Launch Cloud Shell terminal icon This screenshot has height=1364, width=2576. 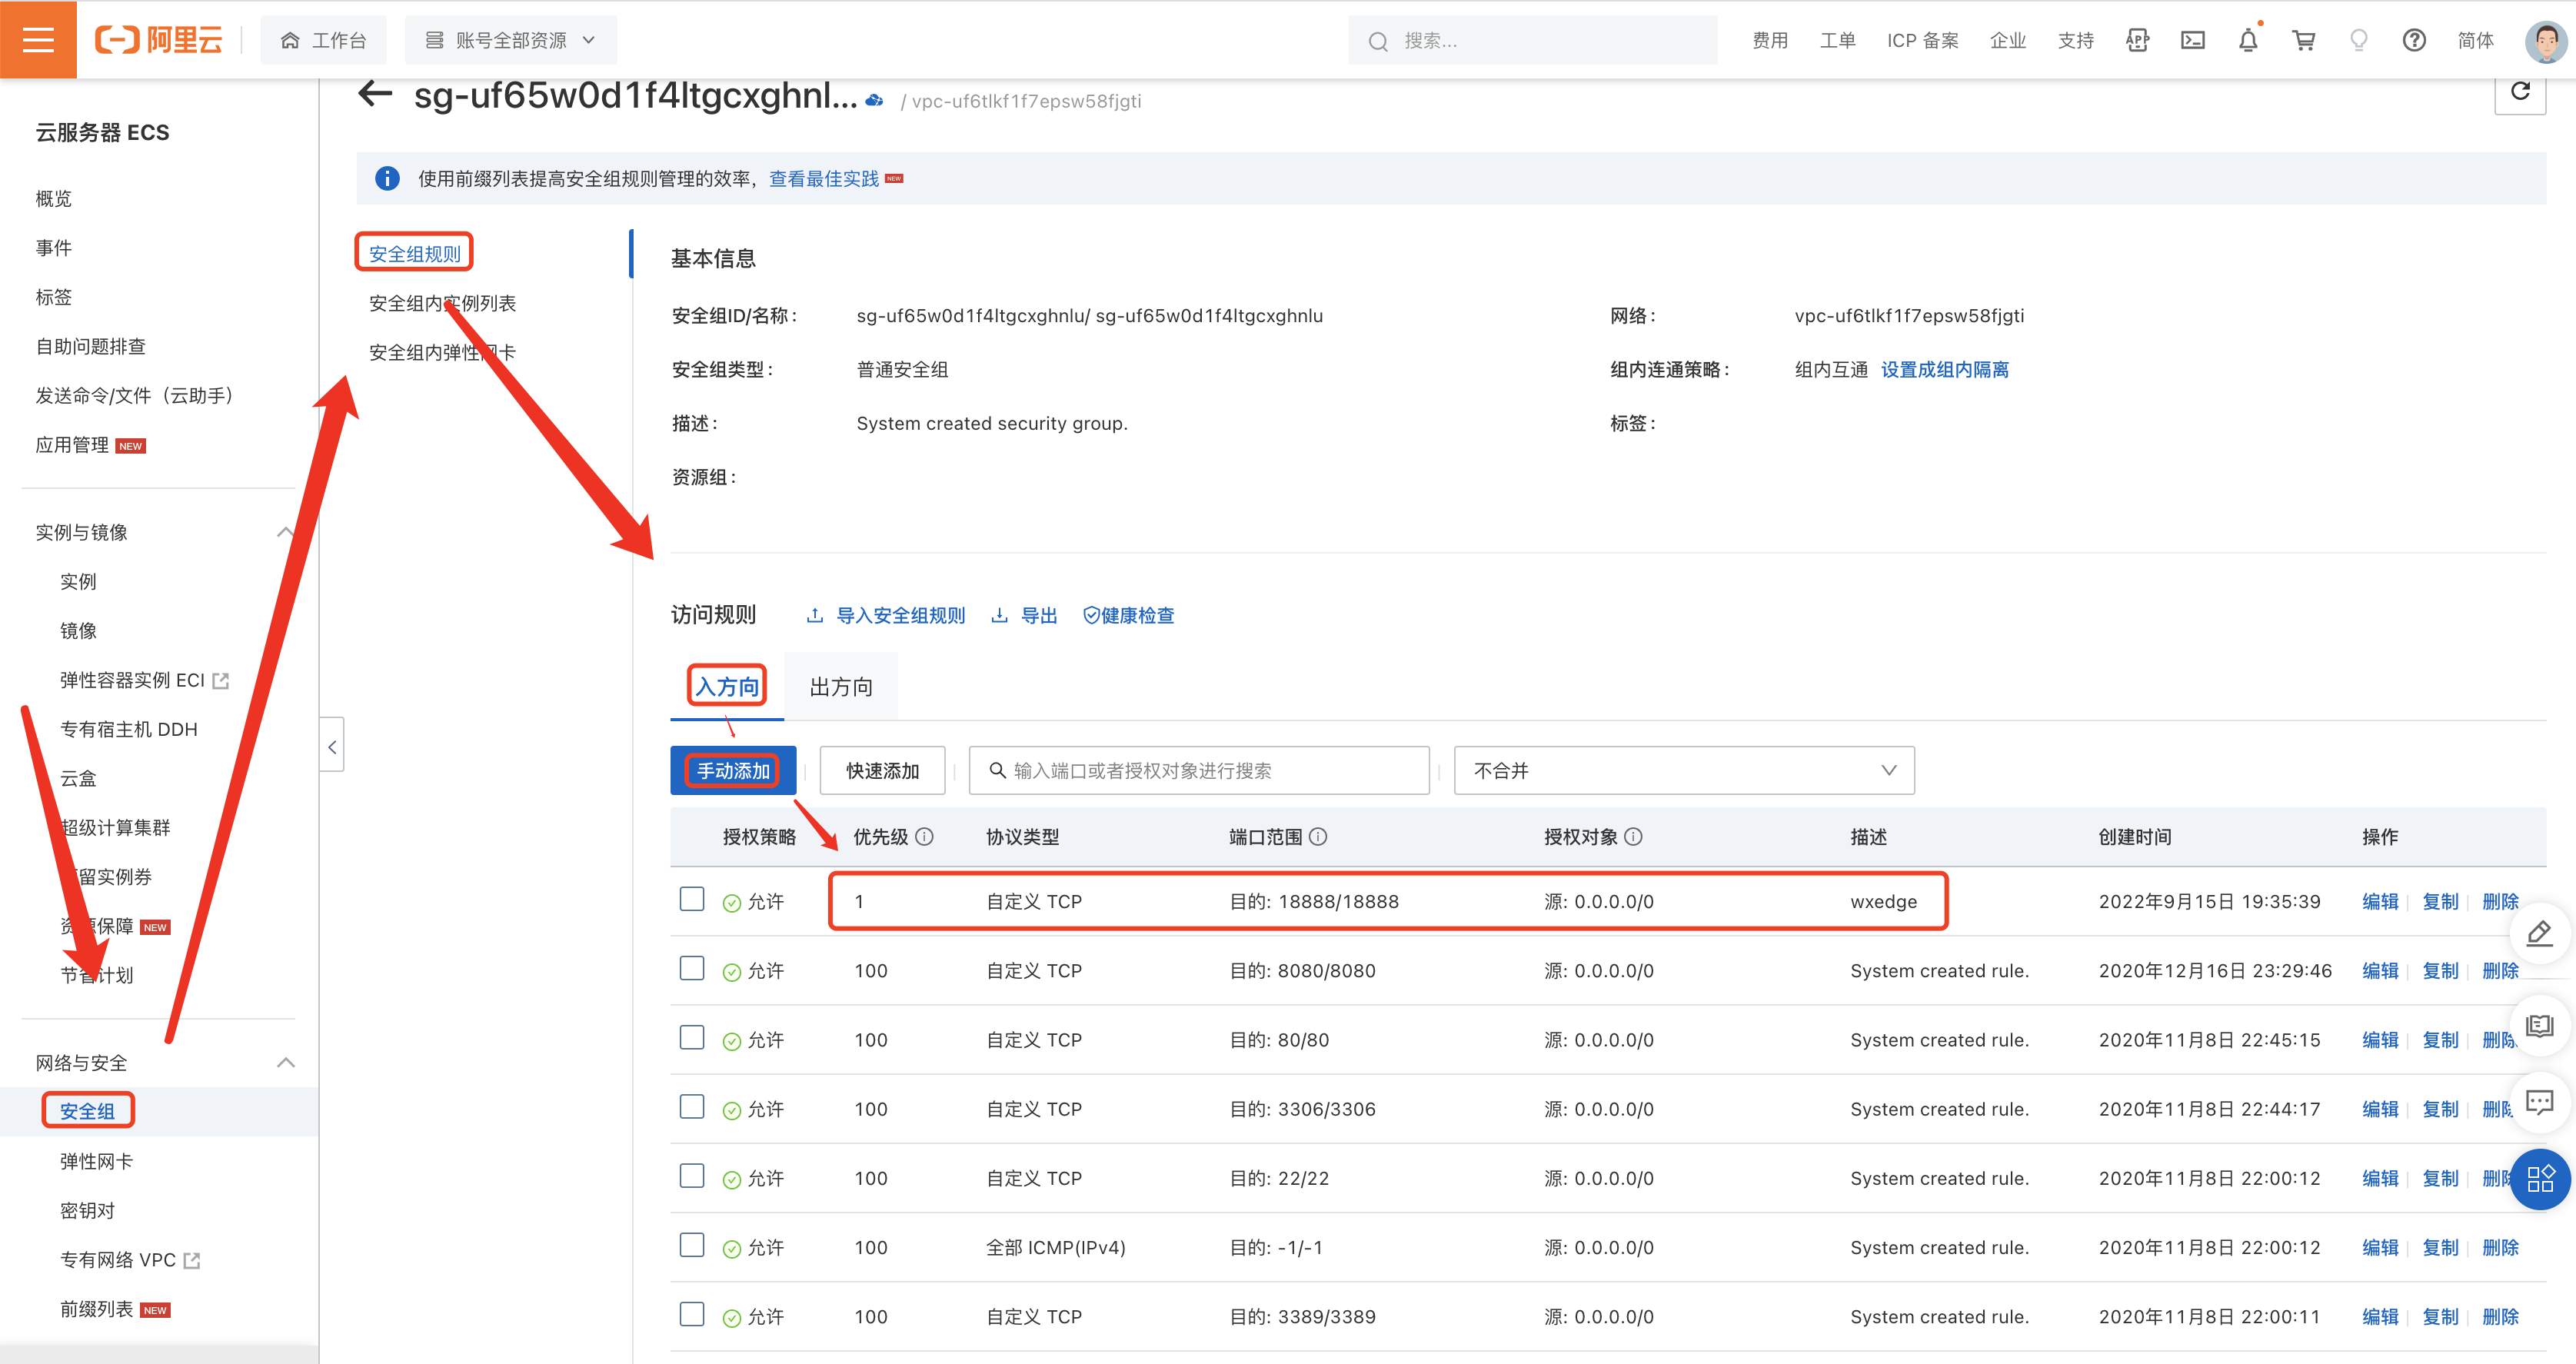point(2192,40)
